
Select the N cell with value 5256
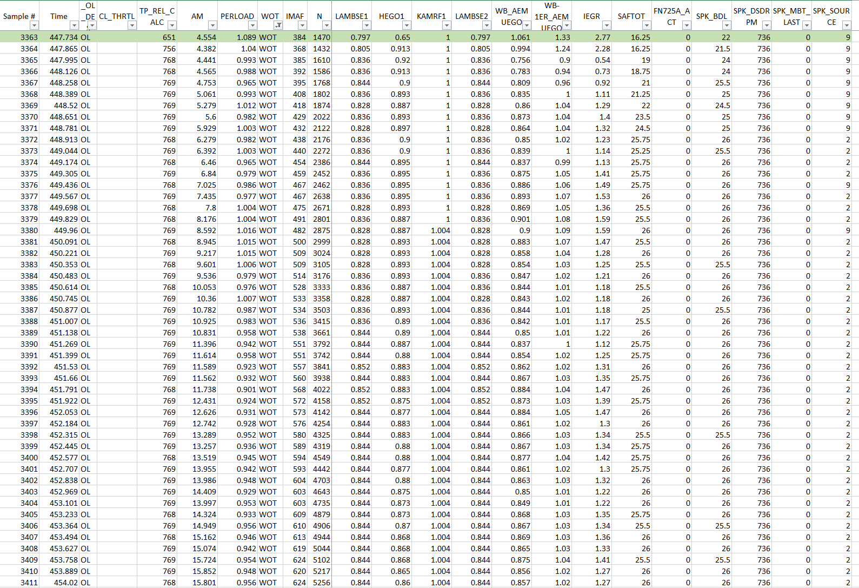320,583
